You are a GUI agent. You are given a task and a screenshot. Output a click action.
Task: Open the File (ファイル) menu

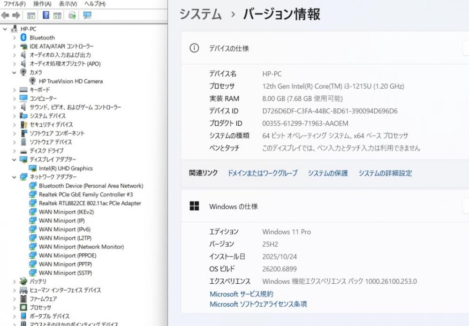pos(15,4)
